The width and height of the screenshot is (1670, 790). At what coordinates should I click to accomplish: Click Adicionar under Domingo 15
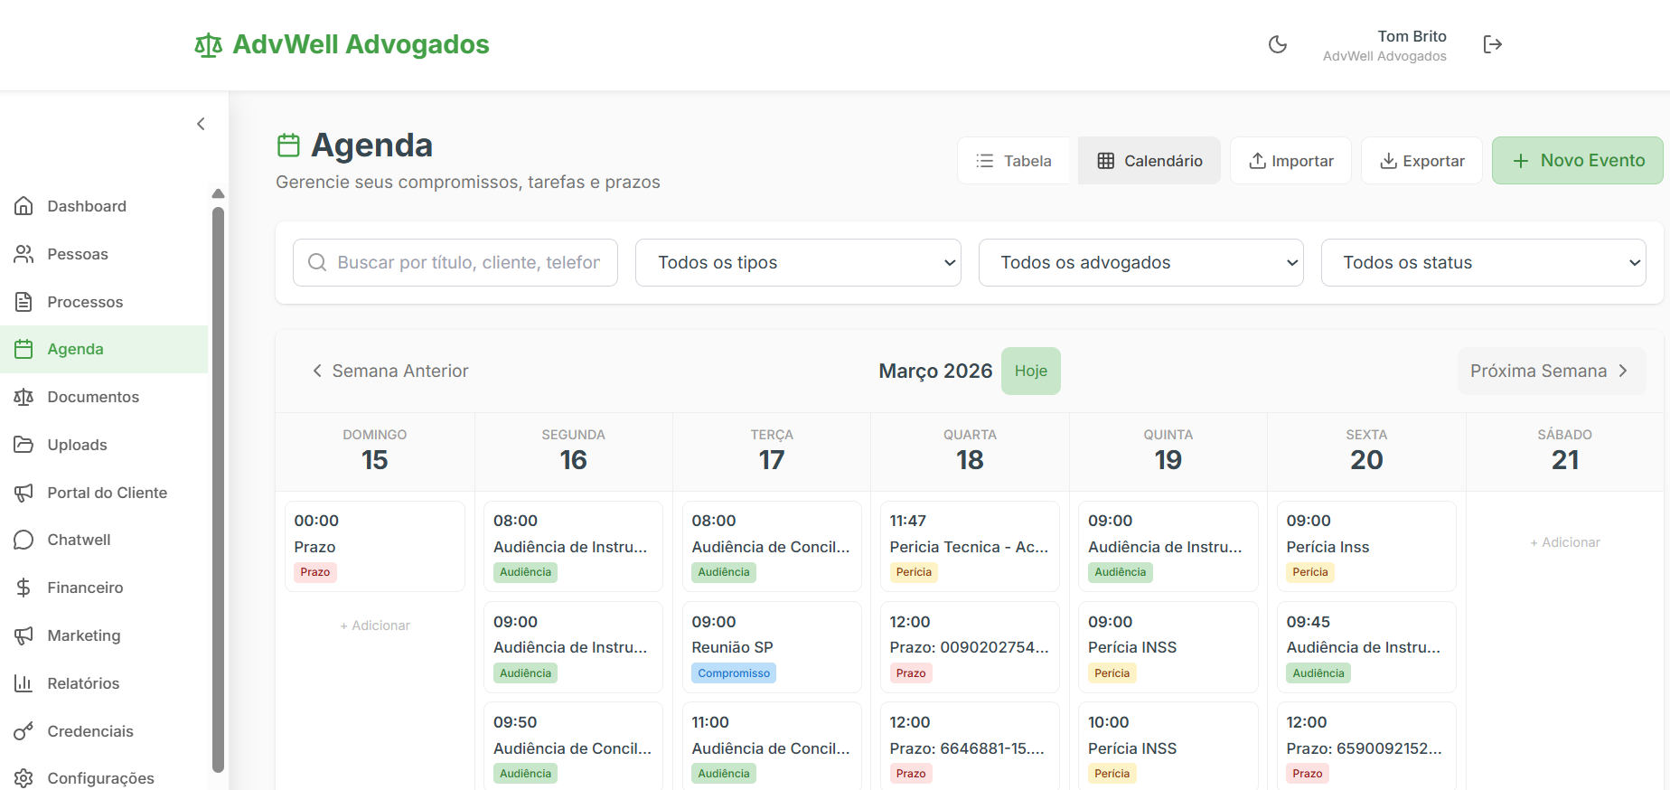pos(375,625)
